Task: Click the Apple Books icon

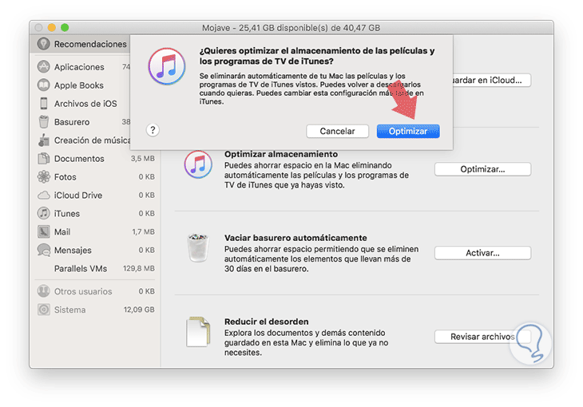Action: pyautogui.click(x=43, y=85)
